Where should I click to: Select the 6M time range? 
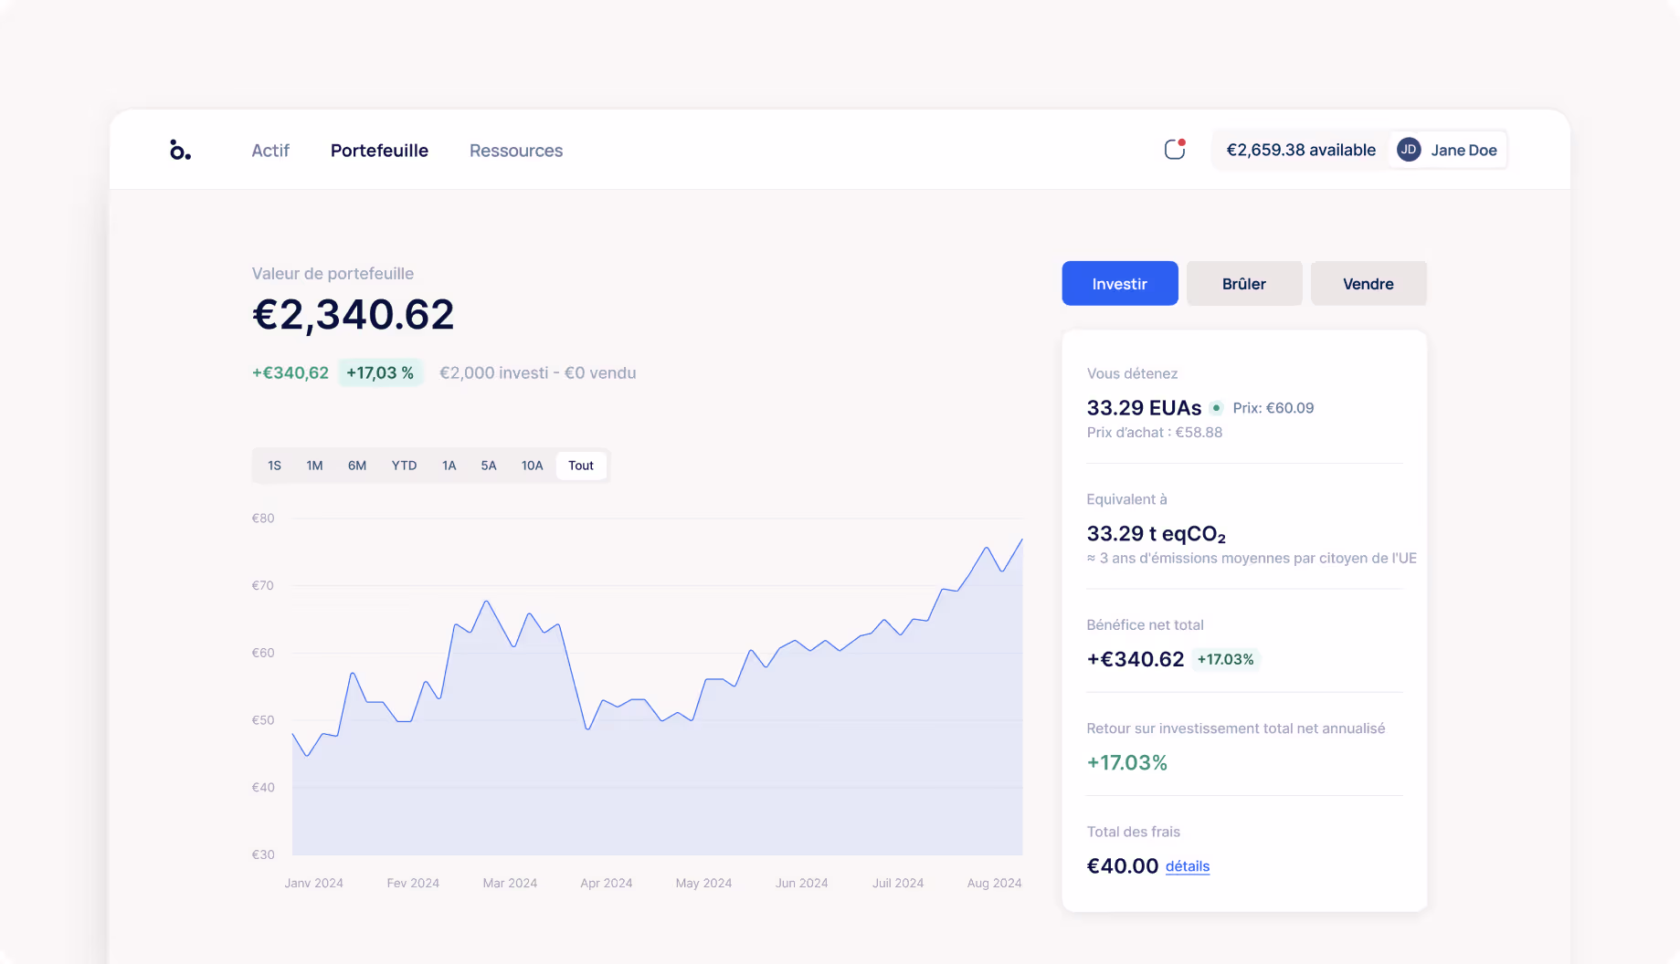pyautogui.click(x=357, y=466)
